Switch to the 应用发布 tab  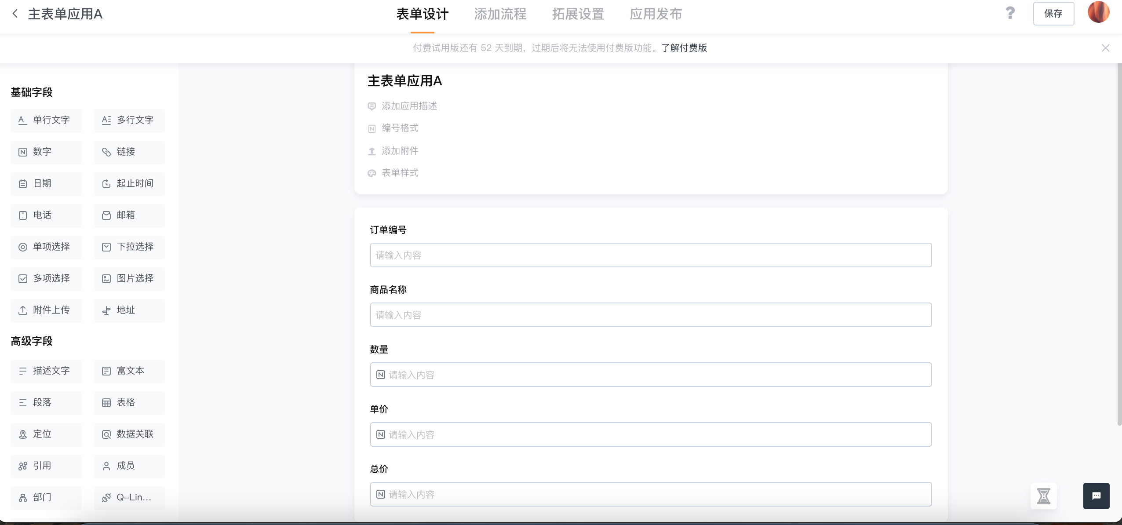656,14
